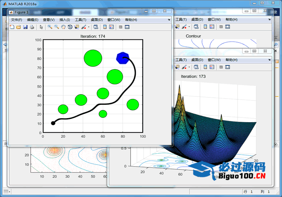282x197 pixels.
Task: Click the '行 1' status bar entry
Action: click(x=248, y=191)
